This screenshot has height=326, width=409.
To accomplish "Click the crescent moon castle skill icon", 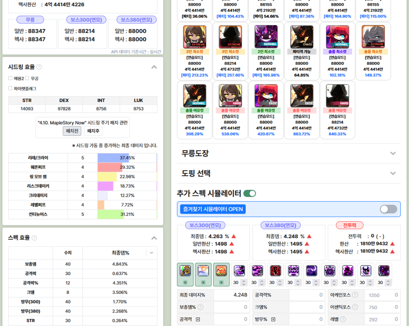I will 311,271.
